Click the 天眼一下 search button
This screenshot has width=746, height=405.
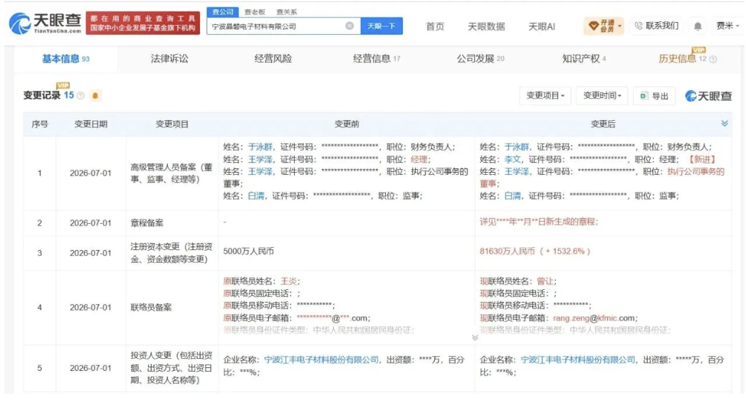coord(382,26)
